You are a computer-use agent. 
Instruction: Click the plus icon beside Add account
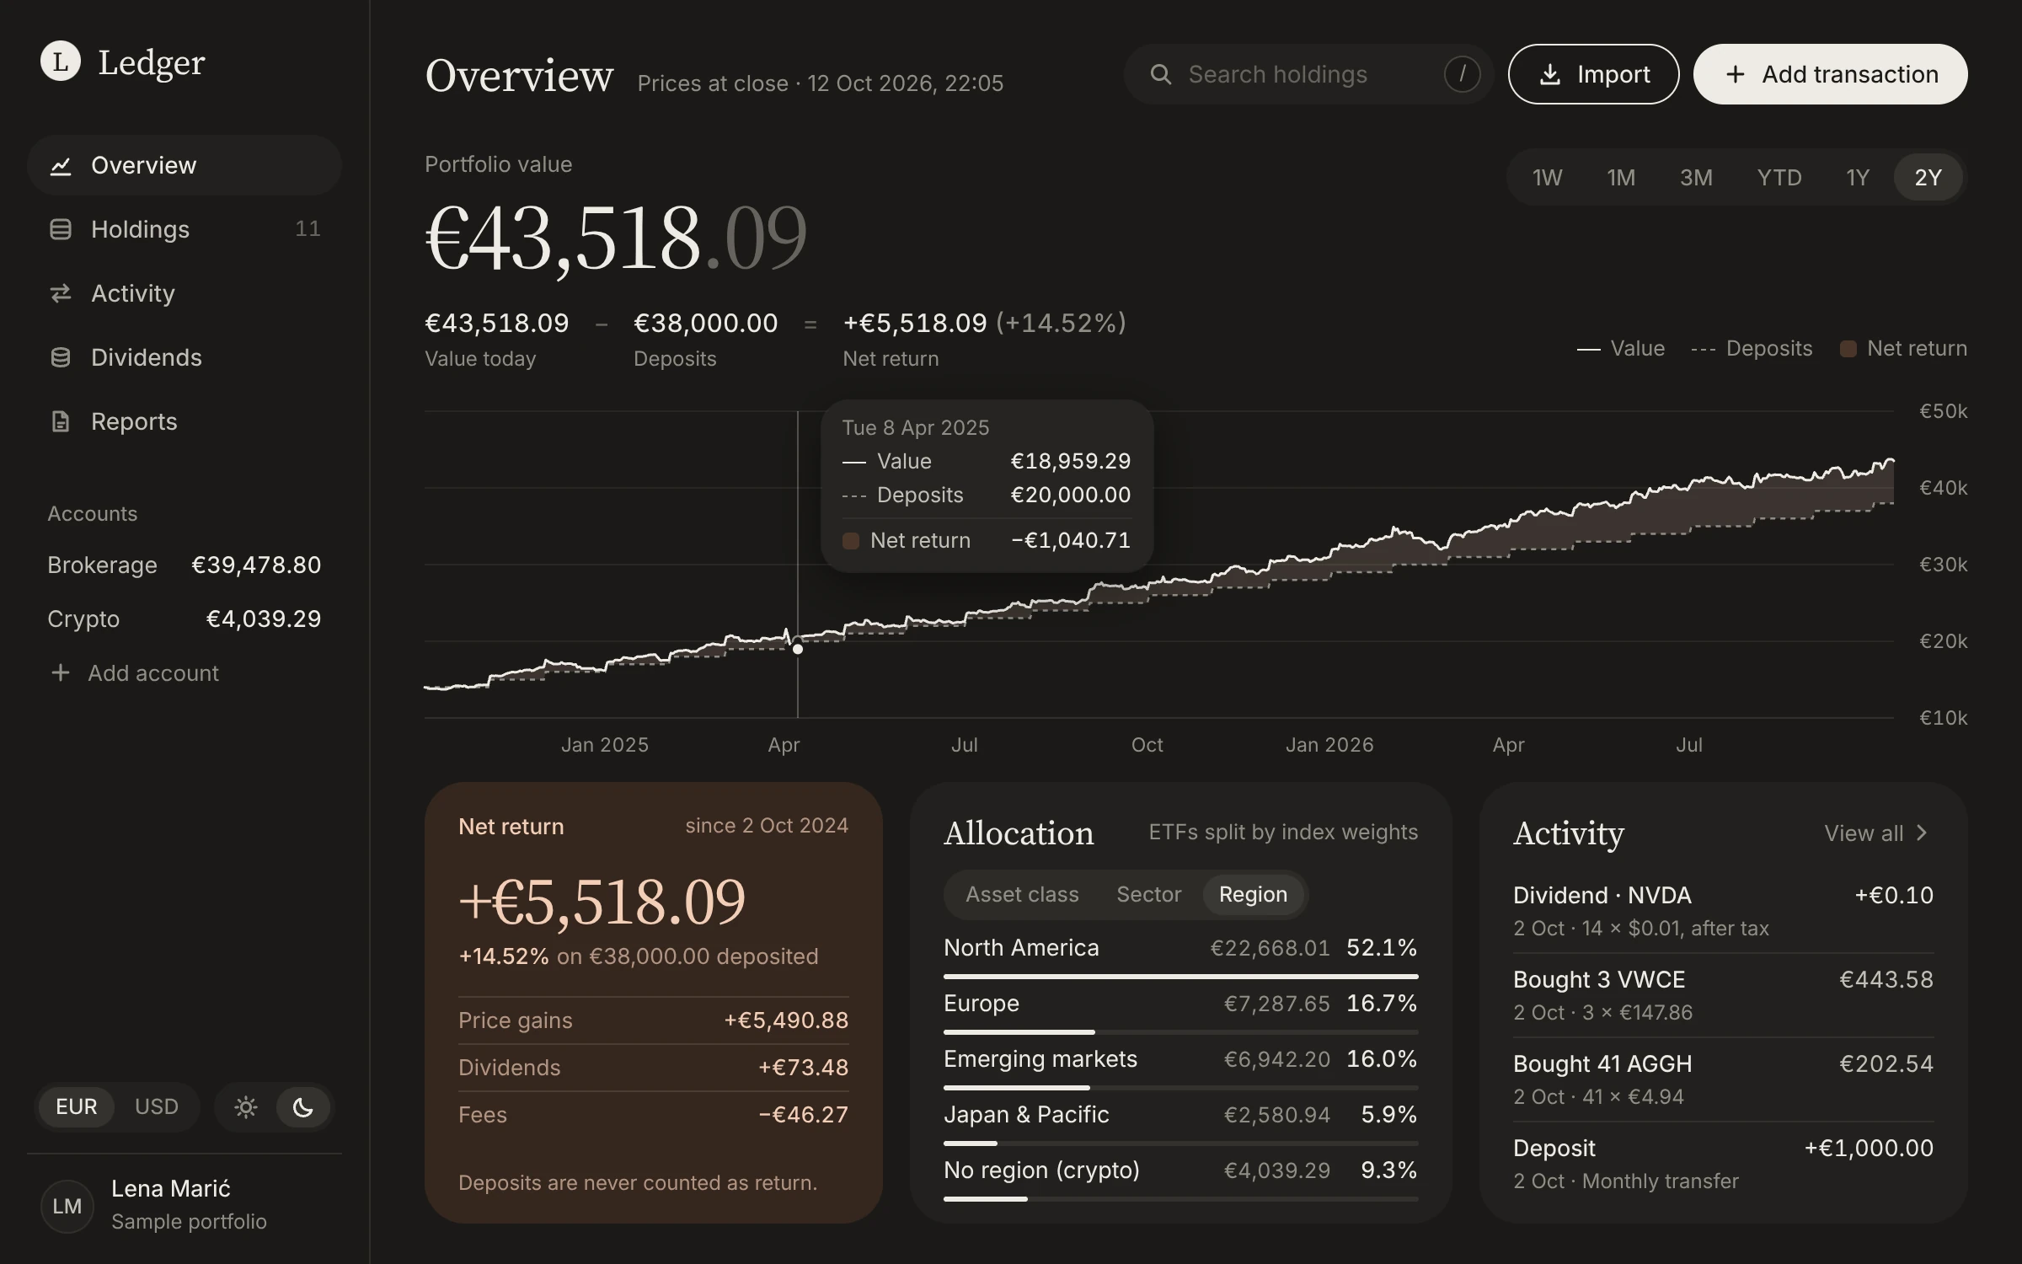click(x=60, y=672)
